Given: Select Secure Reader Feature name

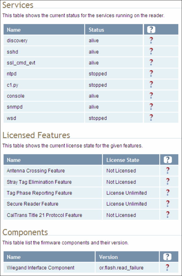Looking at the screenshot, I should (33, 204).
